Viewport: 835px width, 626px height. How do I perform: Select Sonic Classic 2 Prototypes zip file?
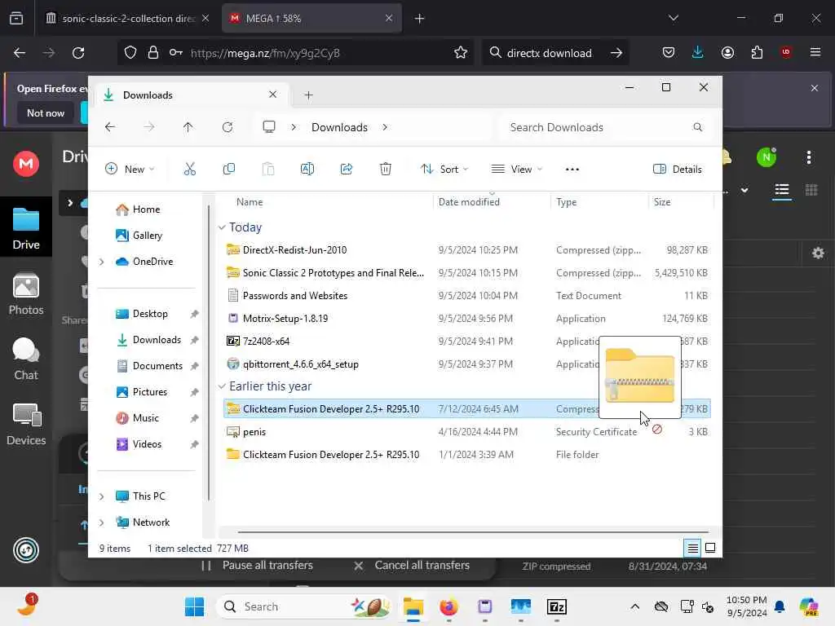(x=466, y=272)
